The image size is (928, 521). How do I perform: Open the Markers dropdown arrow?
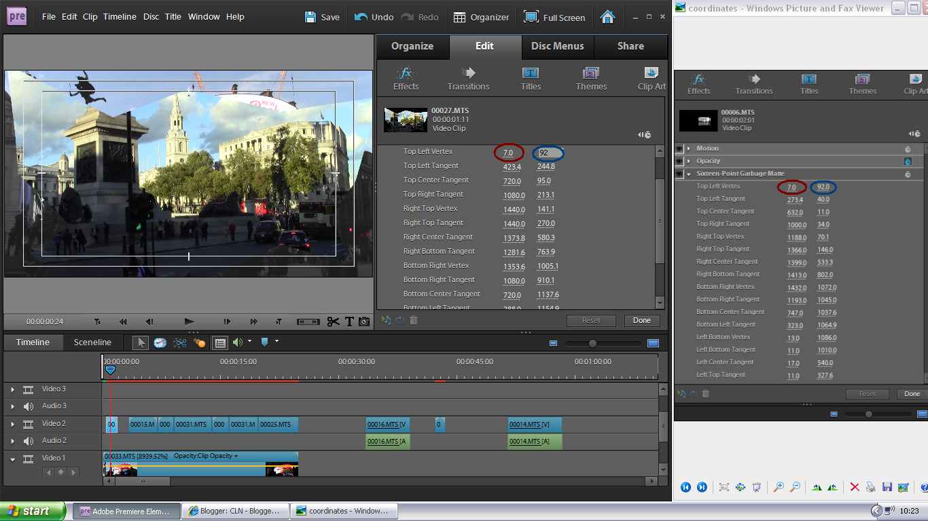tap(276, 341)
